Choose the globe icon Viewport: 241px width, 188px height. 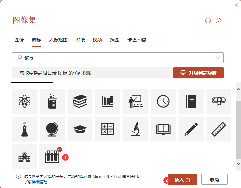click(52, 129)
